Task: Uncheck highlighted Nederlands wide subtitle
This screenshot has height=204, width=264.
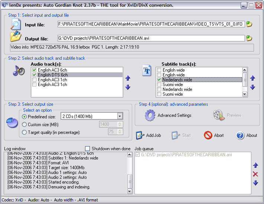Action: point(159,79)
